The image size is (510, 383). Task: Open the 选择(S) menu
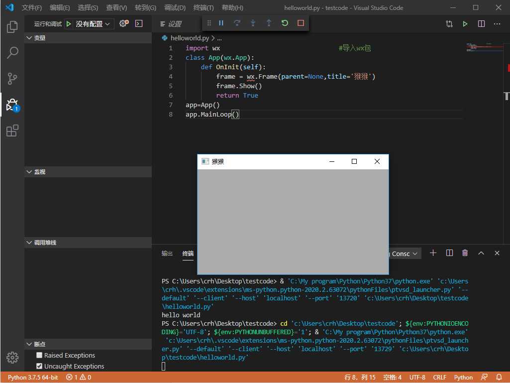[x=88, y=7]
